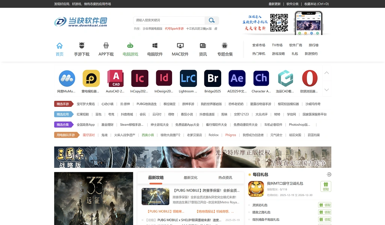Viewport: 385px width, 225px height.
Task: Click the 雷电模拟器 emulator icon
Action: pyautogui.click(x=91, y=78)
